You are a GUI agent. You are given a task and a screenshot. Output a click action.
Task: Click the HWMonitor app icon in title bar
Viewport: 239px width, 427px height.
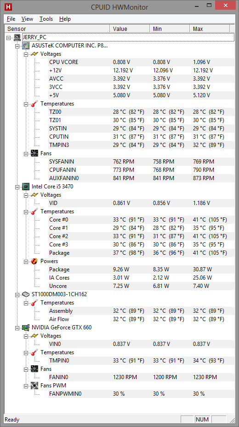[9, 6]
